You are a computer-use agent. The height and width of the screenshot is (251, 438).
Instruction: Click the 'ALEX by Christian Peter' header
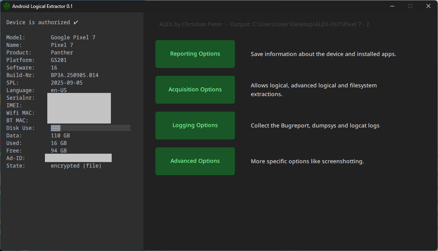191,24
